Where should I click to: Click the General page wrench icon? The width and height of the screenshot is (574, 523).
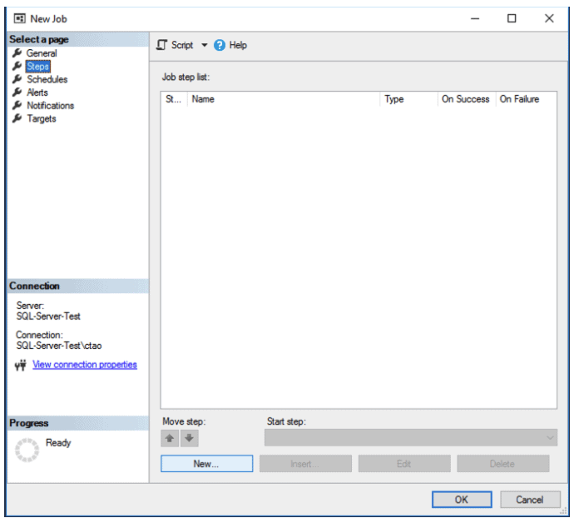[17, 53]
